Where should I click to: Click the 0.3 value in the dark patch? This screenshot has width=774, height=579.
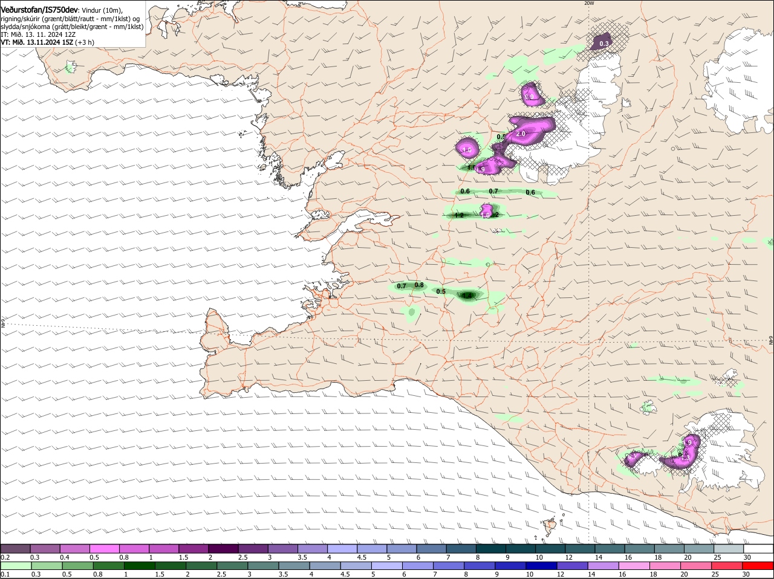[x=603, y=44]
